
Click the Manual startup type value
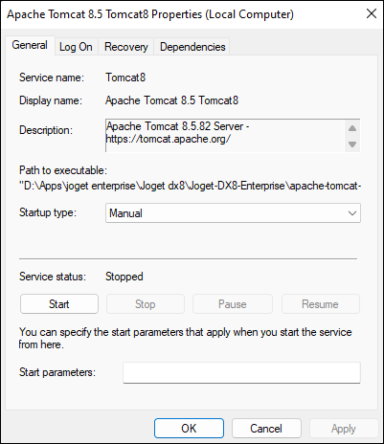click(125, 213)
